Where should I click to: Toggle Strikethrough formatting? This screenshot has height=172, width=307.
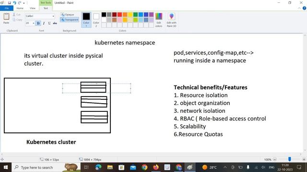(55, 23)
